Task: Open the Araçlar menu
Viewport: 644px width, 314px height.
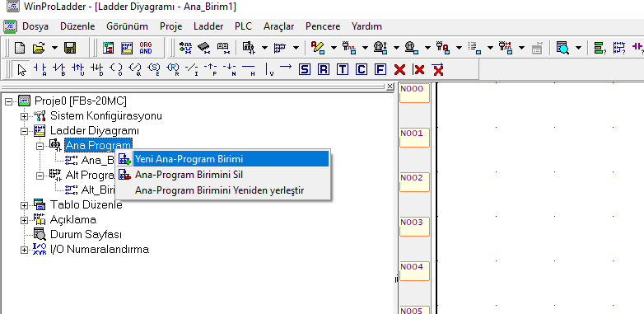Action: pos(279,26)
